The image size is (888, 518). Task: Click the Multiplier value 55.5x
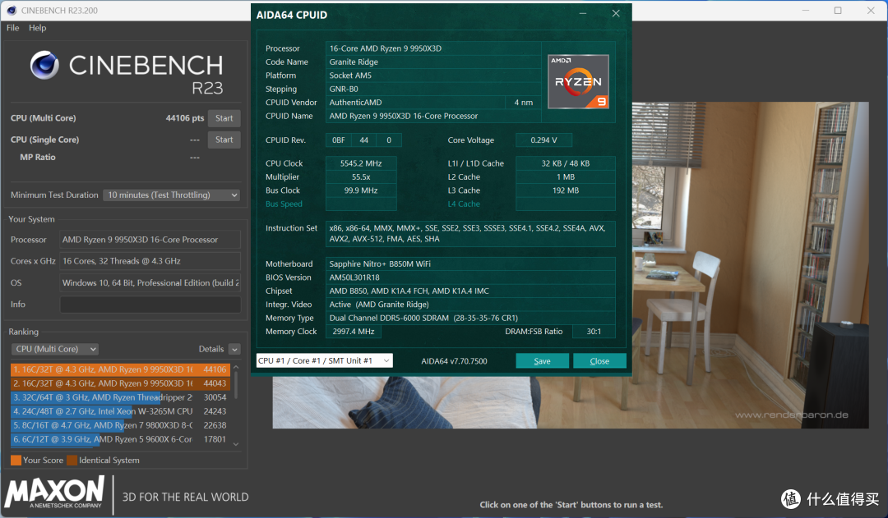[361, 177]
